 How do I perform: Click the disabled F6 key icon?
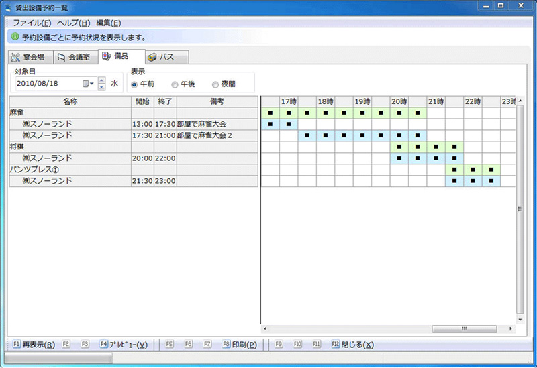(x=188, y=344)
